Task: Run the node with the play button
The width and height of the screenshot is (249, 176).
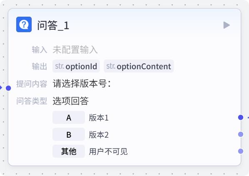Action: 227,25
